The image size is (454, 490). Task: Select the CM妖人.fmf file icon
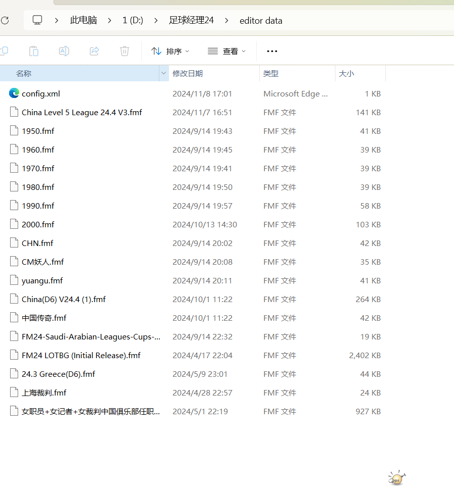pos(14,262)
